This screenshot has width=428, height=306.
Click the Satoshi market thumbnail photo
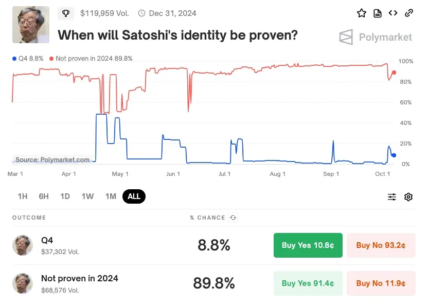pos(31,25)
